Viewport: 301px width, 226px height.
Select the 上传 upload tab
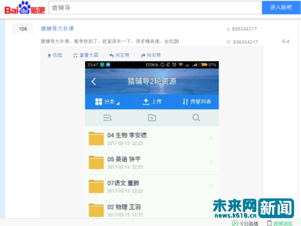click(152, 101)
